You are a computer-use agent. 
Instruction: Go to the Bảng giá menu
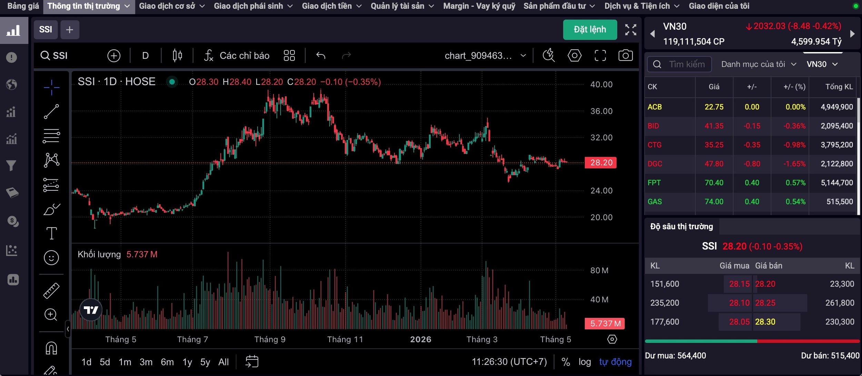pyautogui.click(x=23, y=6)
